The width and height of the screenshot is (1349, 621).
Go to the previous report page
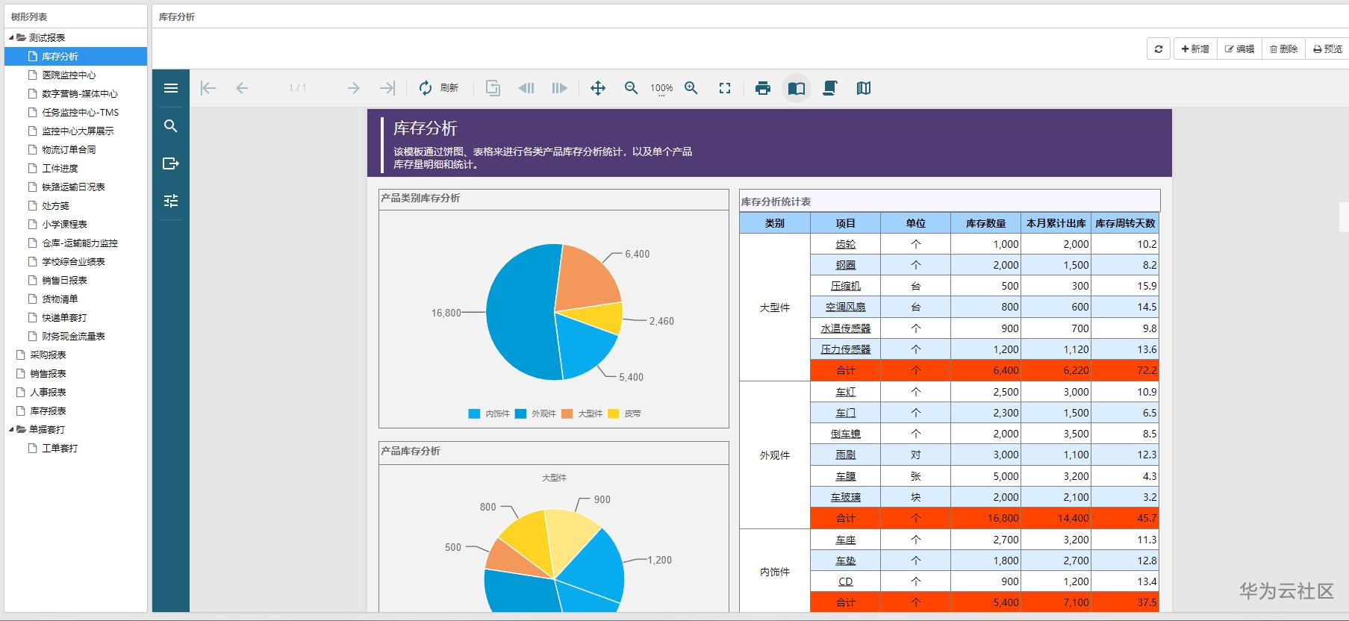pyautogui.click(x=242, y=88)
